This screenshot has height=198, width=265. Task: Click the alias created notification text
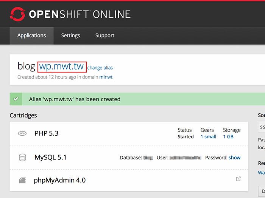tap(75, 99)
